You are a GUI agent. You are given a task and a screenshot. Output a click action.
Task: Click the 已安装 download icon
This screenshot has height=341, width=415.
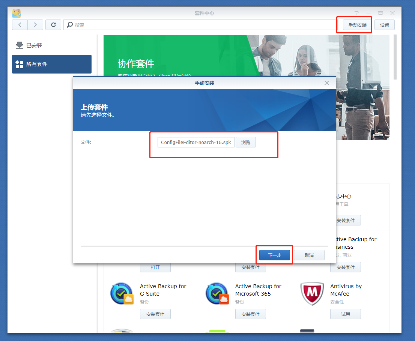coord(19,45)
